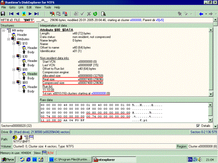The height and width of the screenshot is (163, 218).
Task: Jump to first record toolbar icon
Action: pos(11,14)
